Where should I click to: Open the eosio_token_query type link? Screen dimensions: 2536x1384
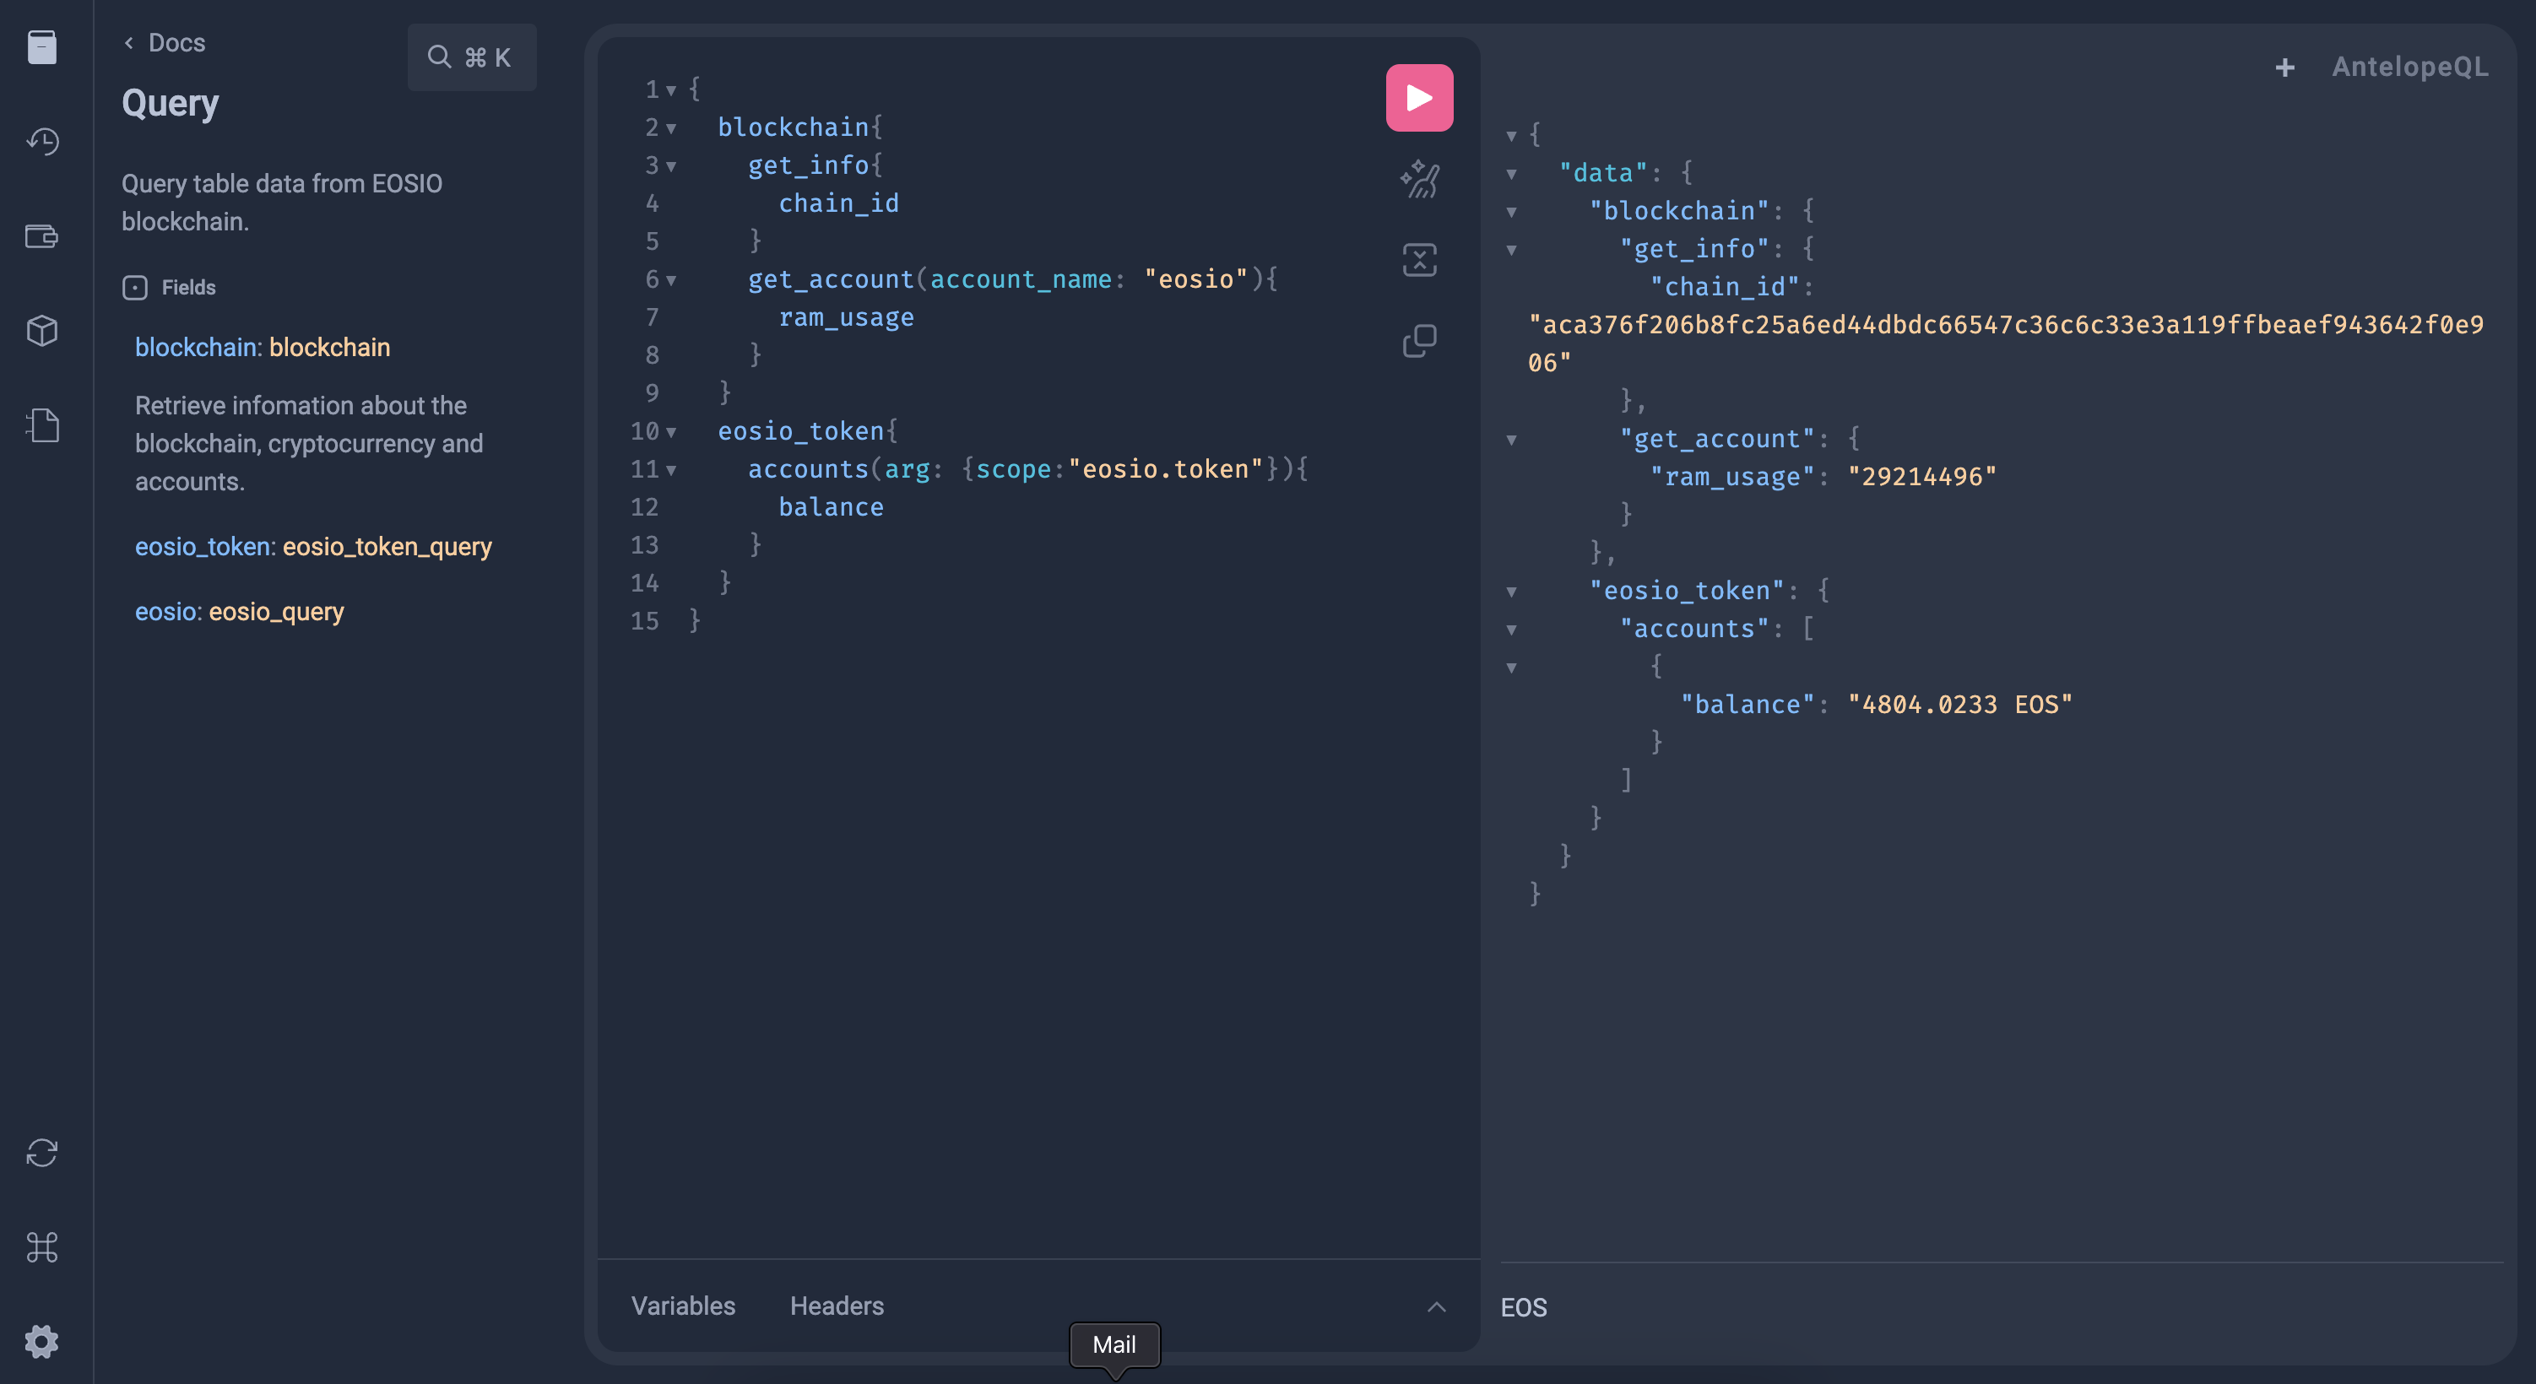point(387,546)
